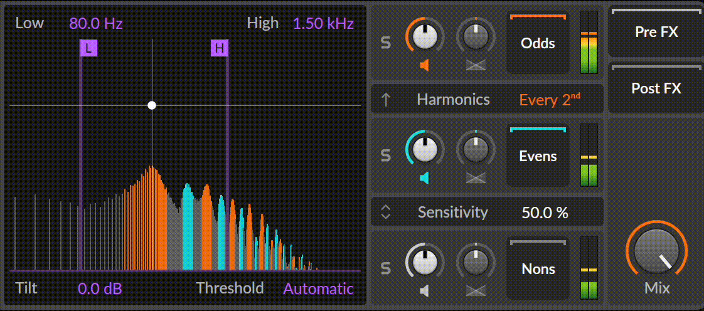Click the Threshold label

click(230, 288)
